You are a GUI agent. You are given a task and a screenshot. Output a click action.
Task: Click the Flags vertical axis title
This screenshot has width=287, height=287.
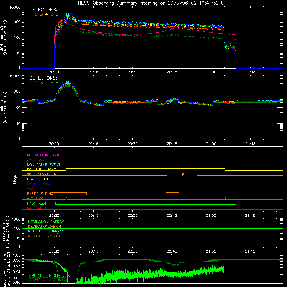[x=15, y=179]
